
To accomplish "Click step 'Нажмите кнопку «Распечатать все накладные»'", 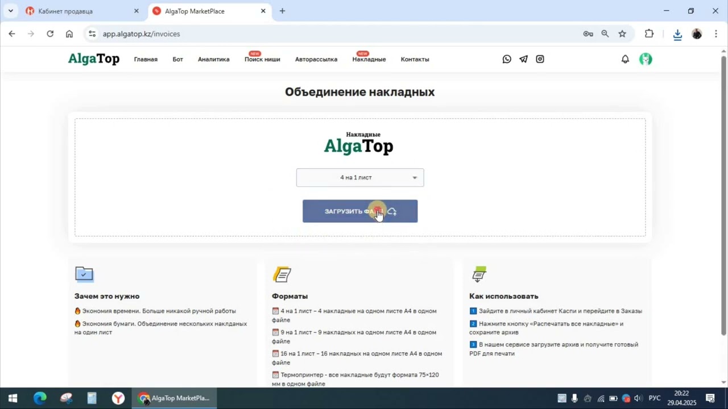I will coord(546,328).
